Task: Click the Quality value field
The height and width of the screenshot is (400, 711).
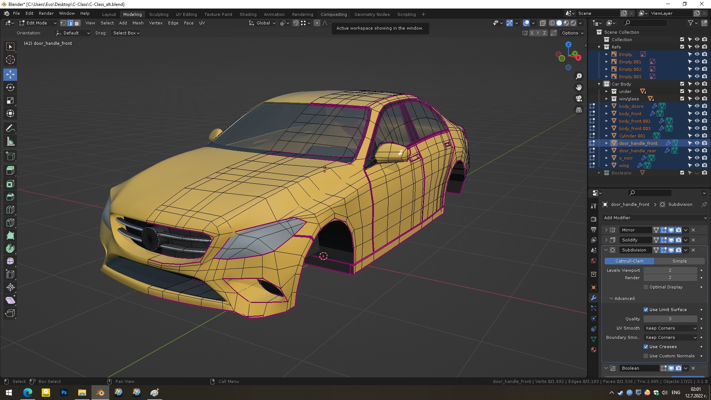Action: (x=670, y=319)
